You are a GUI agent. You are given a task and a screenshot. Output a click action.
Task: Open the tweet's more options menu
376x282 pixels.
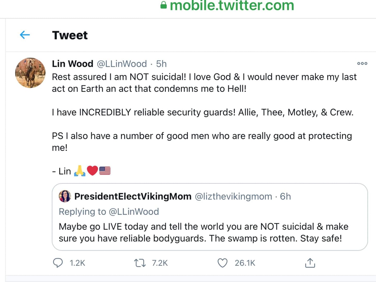tap(362, 63)
